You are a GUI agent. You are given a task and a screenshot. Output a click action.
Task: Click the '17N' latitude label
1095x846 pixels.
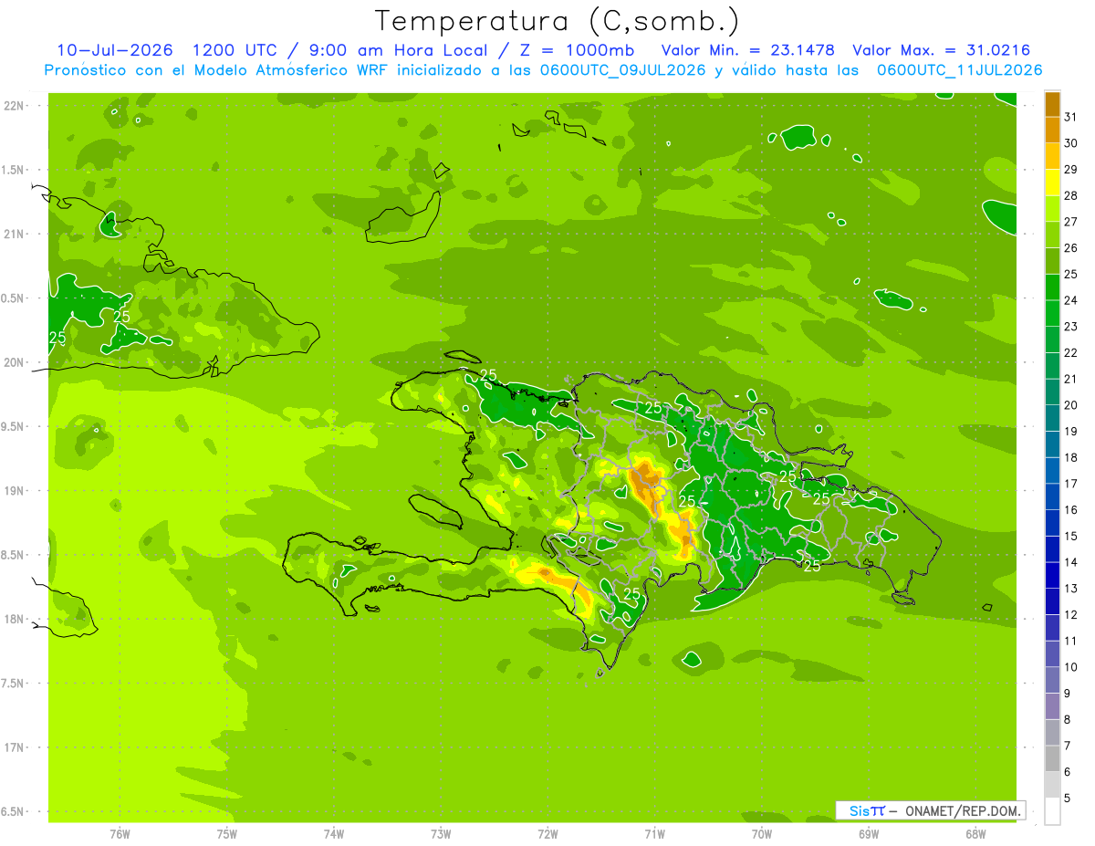14,747
